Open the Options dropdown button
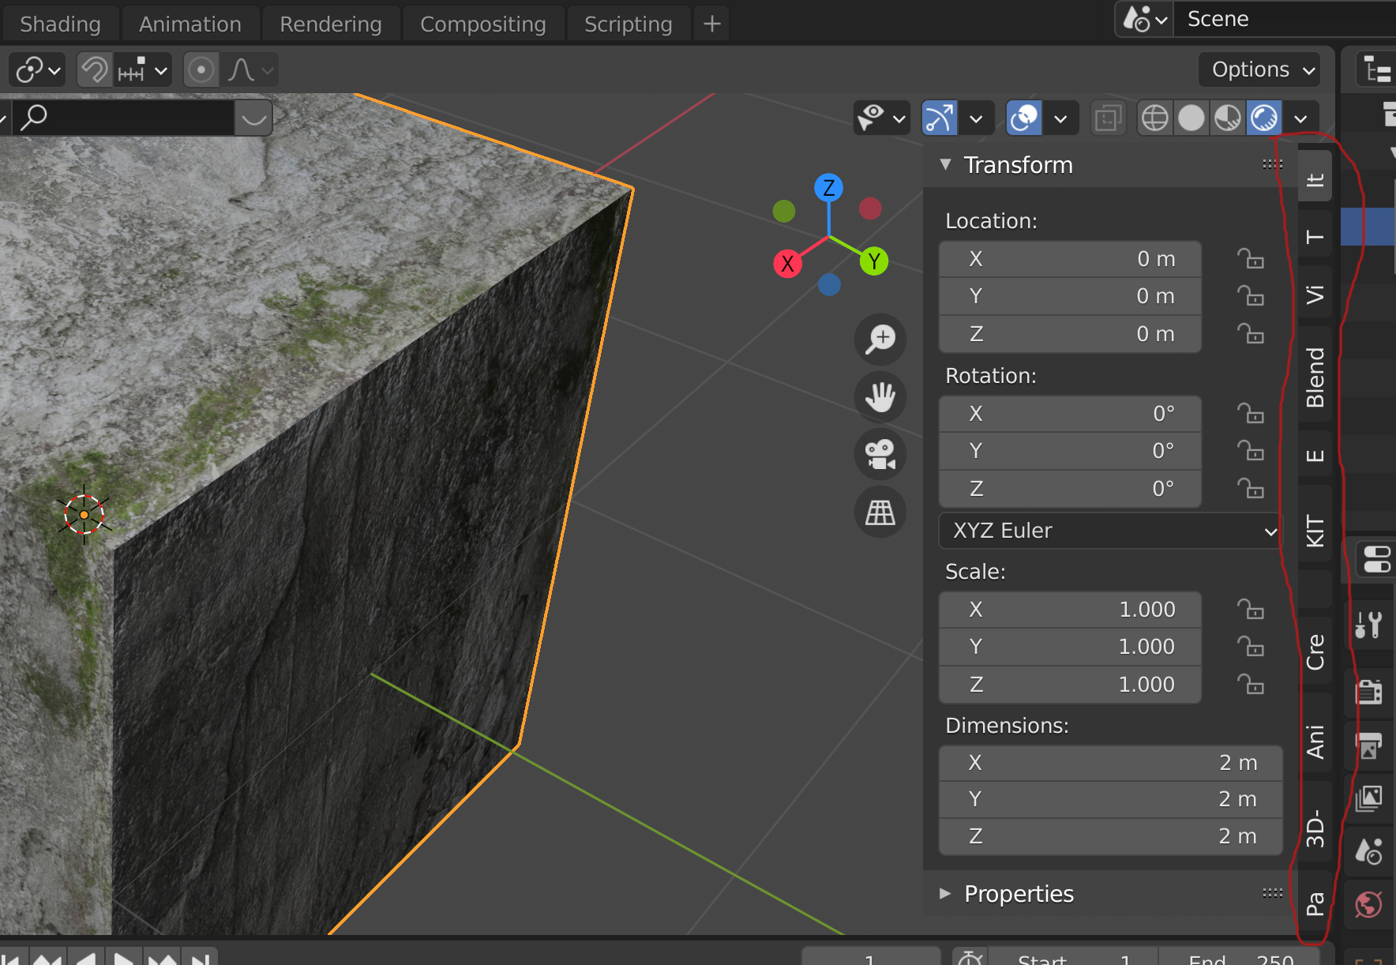 1260,69
